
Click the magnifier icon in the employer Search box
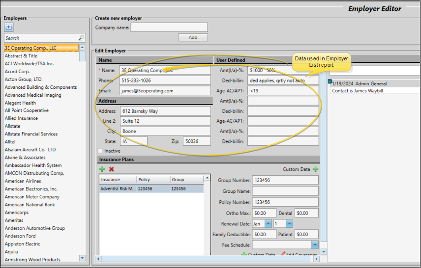[x=81, y=38]
